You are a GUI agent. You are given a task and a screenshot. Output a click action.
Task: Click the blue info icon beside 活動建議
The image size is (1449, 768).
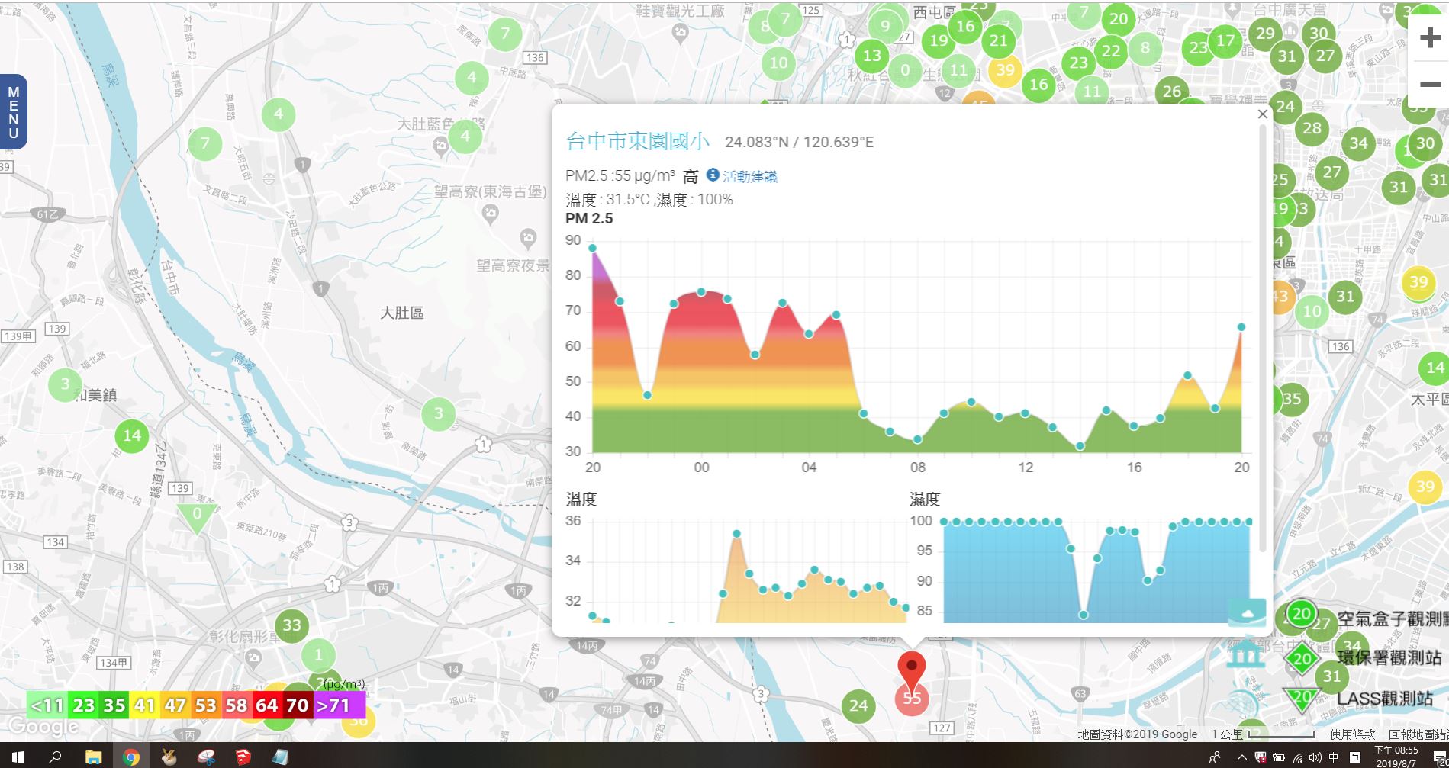tap(713, 175)
